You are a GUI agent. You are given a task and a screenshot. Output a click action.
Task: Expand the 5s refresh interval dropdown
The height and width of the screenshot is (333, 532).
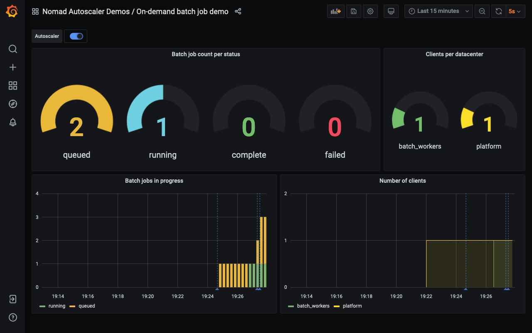click(x=515, y=11)
